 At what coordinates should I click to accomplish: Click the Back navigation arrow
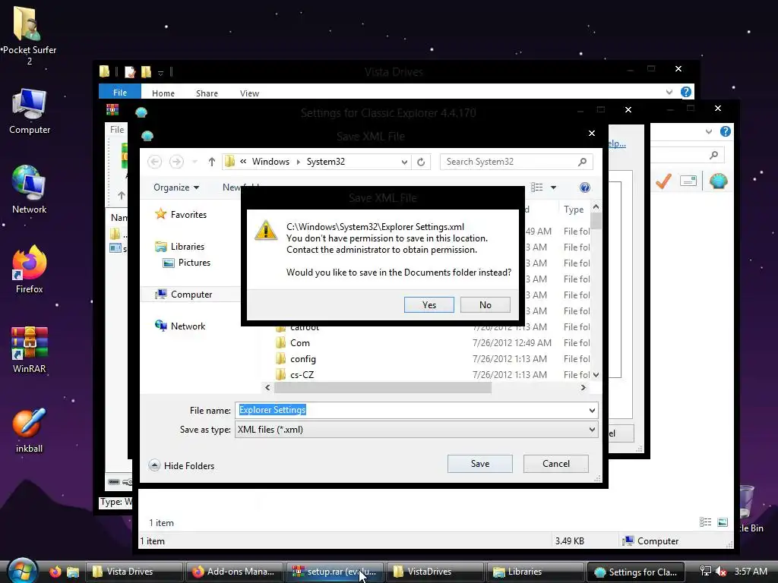155,162
